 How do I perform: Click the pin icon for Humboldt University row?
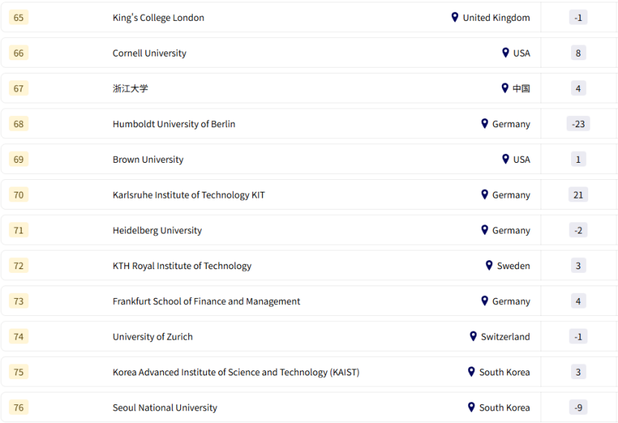[x=485, y=123]
